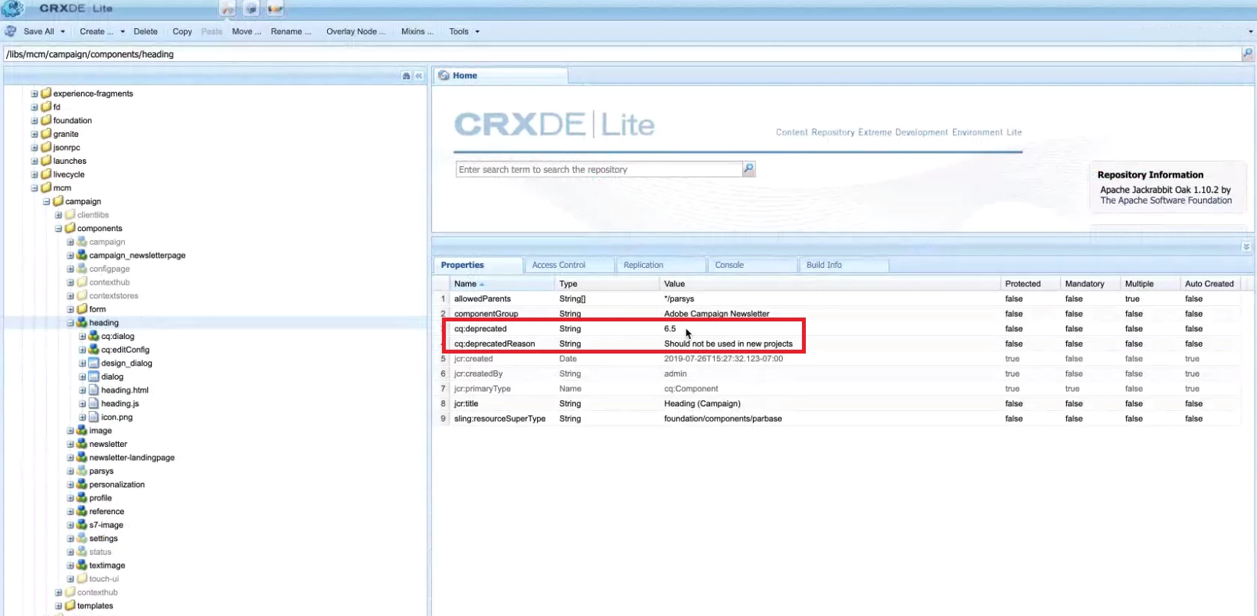Select the personalization component icon
The height and width of the screenshot is (616, 1257).
[x=81, y=484]
